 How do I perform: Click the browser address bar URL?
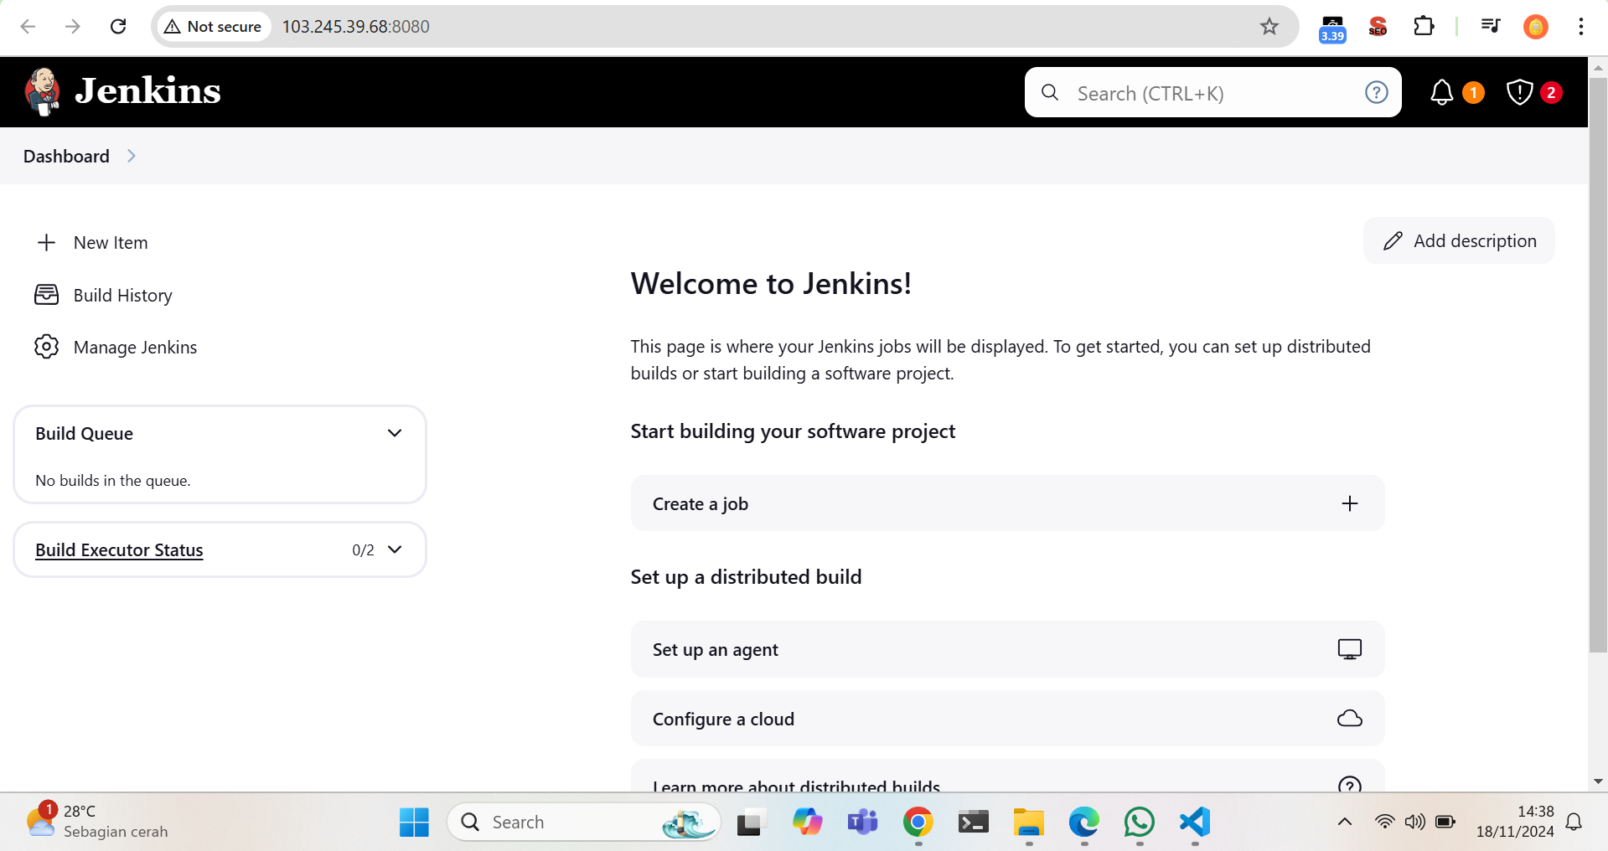(355, 26)
